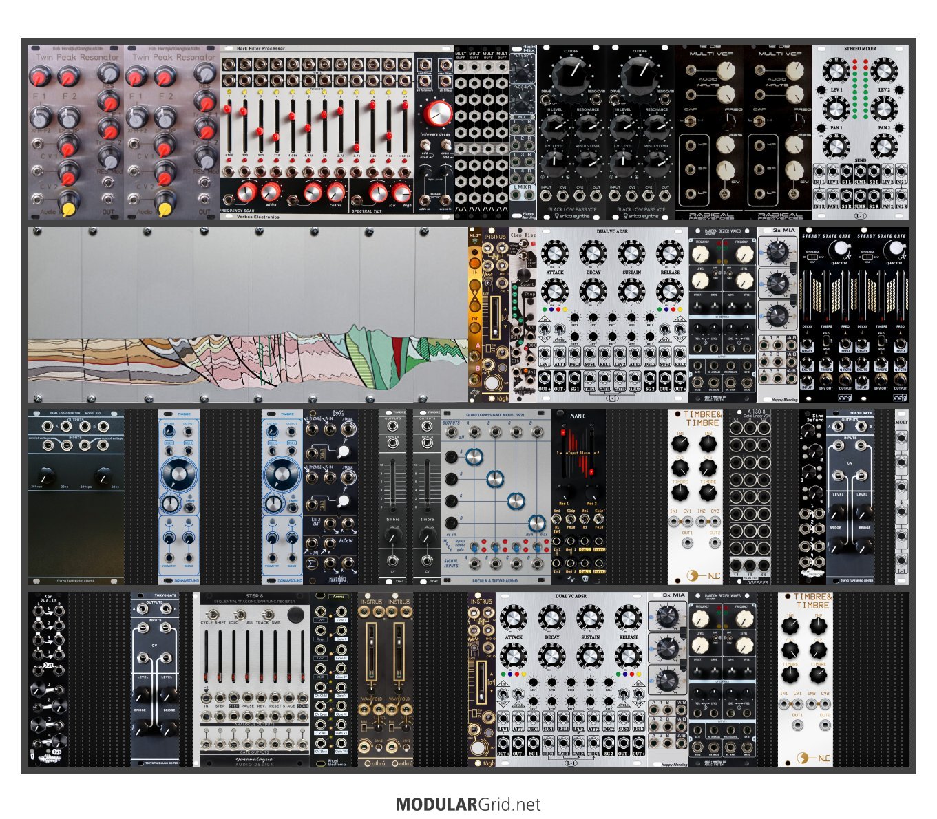Viewport: 937px width, 819px height.
Task: Select the Dual Lopass Filter Model 132 module
Action: [76, 497]
